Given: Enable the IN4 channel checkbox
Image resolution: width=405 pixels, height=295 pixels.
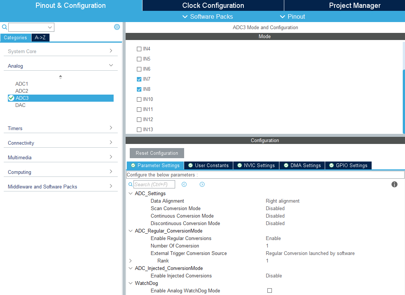Looking at the screenshot, I should tap(139, 49).
